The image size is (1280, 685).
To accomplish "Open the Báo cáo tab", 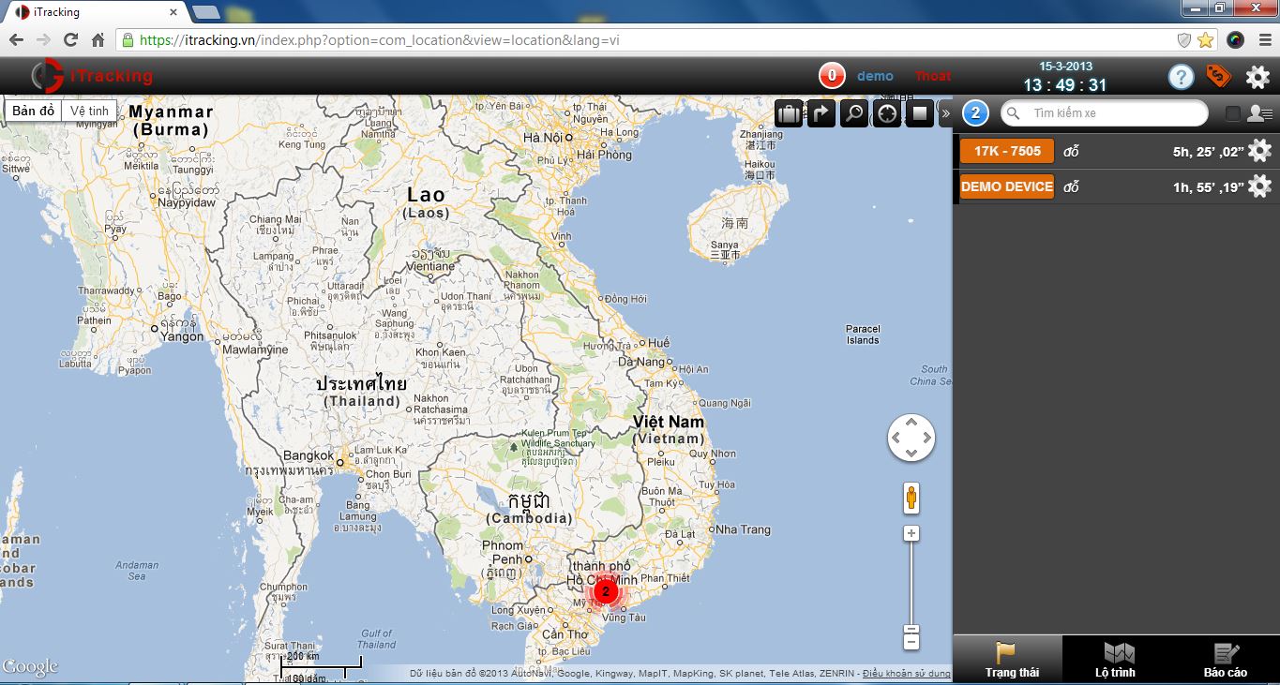I will 1226,660.
